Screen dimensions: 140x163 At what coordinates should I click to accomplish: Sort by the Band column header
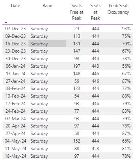pyautogui.click(x=48, y=6)
